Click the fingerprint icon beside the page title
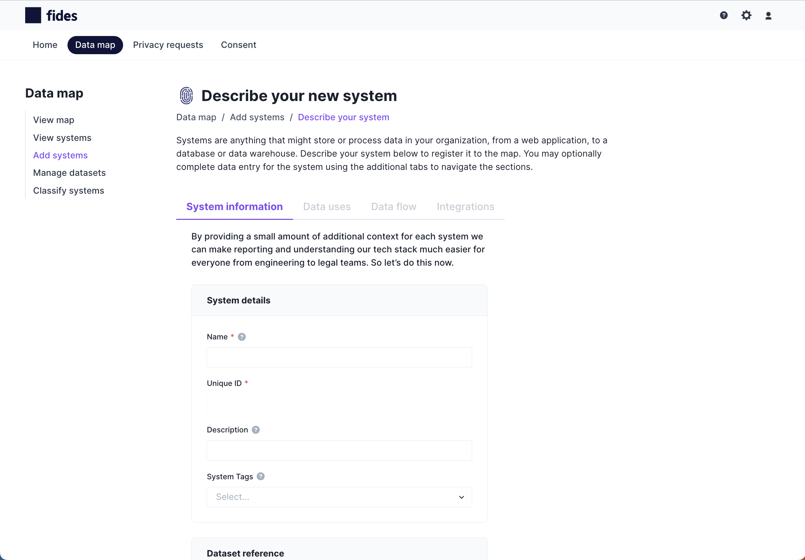Screen dimensions: 805x560 (186, 96)
